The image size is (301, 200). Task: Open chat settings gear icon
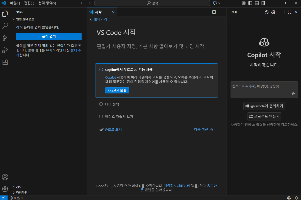click(x=273, y=12)
